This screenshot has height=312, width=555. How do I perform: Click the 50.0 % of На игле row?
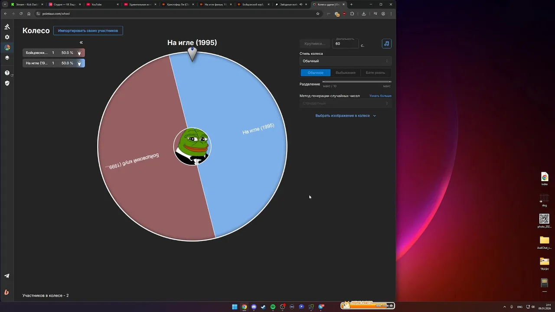pyautogui.click(x=67, y=63)
